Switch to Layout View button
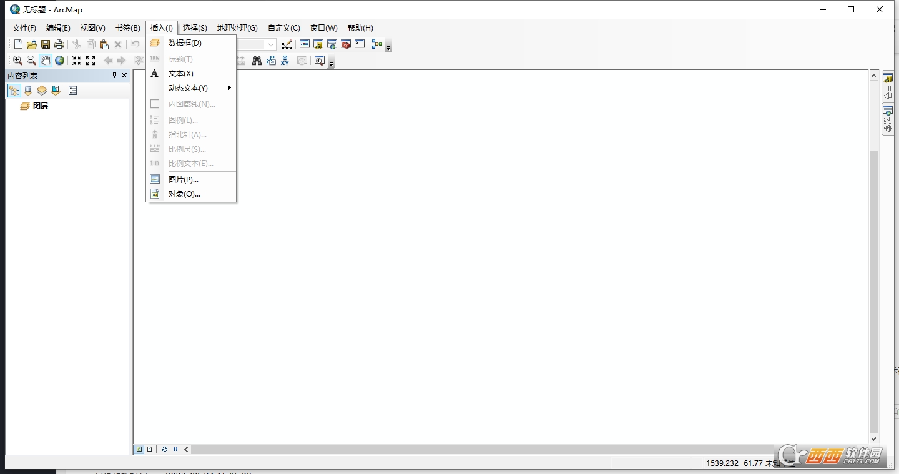Screen dimensions: 899x474 click(149, 449)
